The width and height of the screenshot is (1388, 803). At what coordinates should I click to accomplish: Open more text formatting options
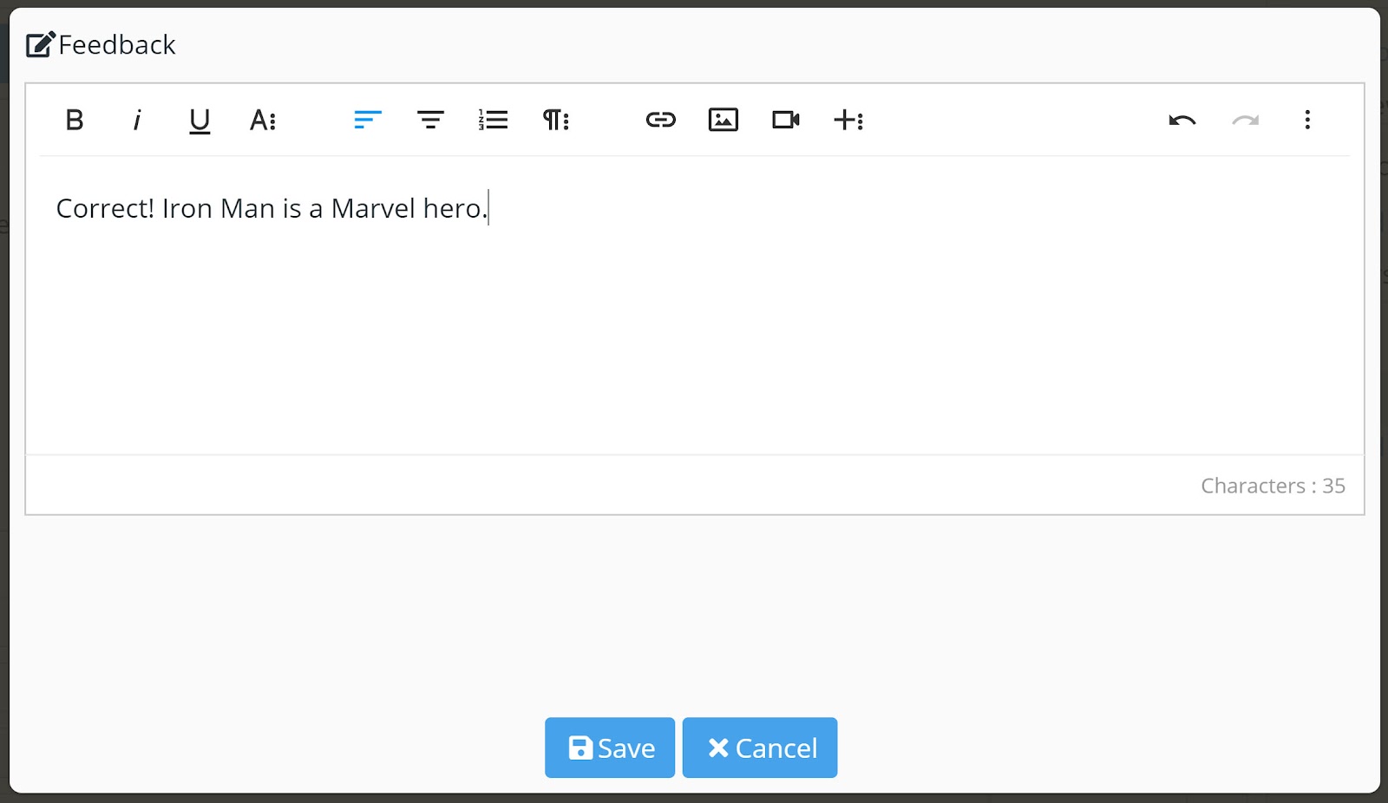point(263,120)
